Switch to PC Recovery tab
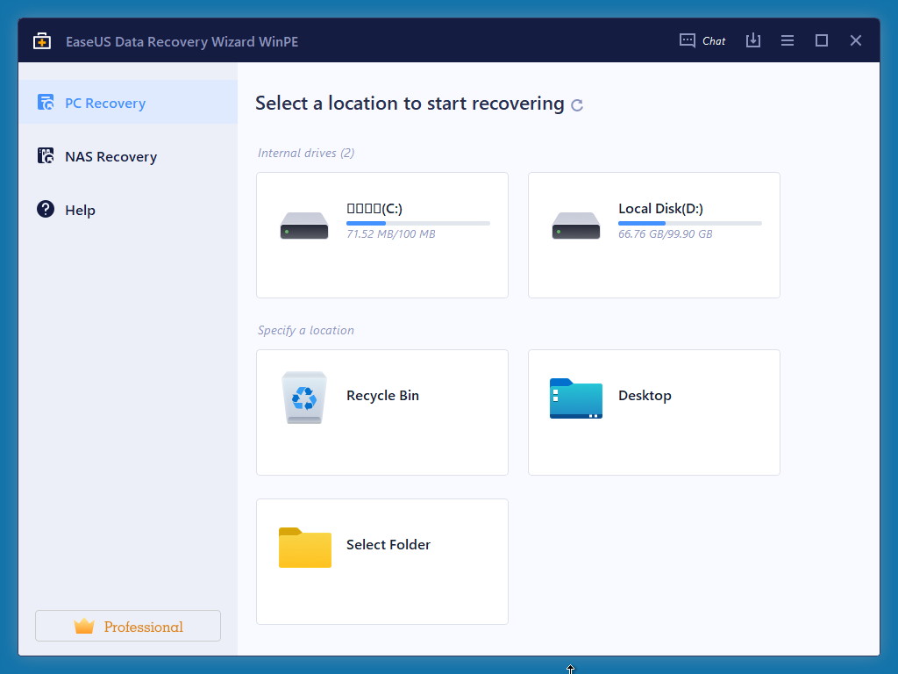Viewport: 898px width, 674px height. coord(128,103)
